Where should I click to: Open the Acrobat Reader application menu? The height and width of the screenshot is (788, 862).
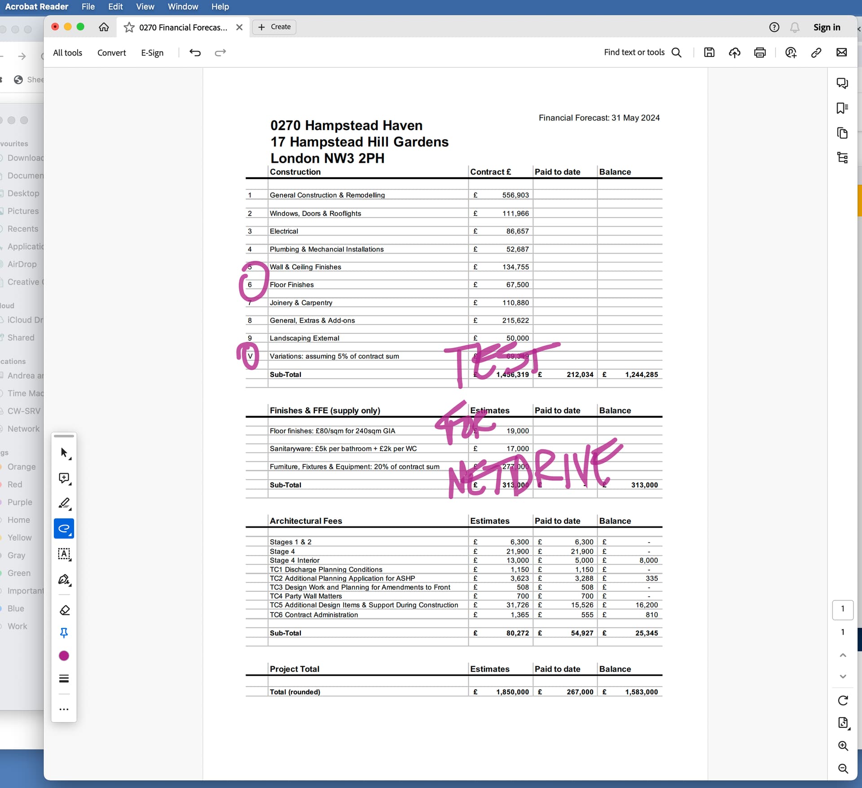pyautogui.click(x=37, y=7)
